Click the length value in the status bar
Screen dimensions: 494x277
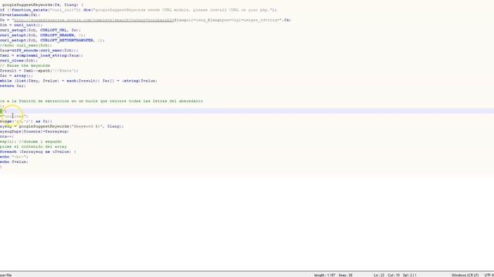click(324, 275)
